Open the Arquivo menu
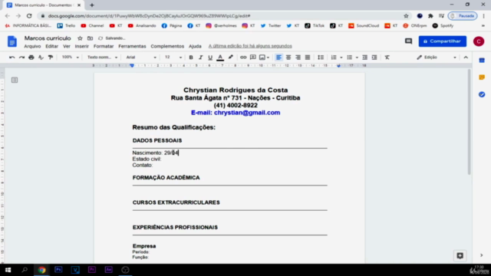Image resolution: width=491 pixels, height=276 pixels. [32, 46]
